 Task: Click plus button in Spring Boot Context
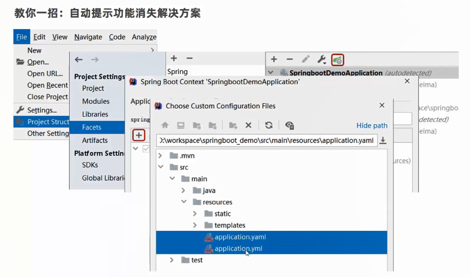[139, 135]
